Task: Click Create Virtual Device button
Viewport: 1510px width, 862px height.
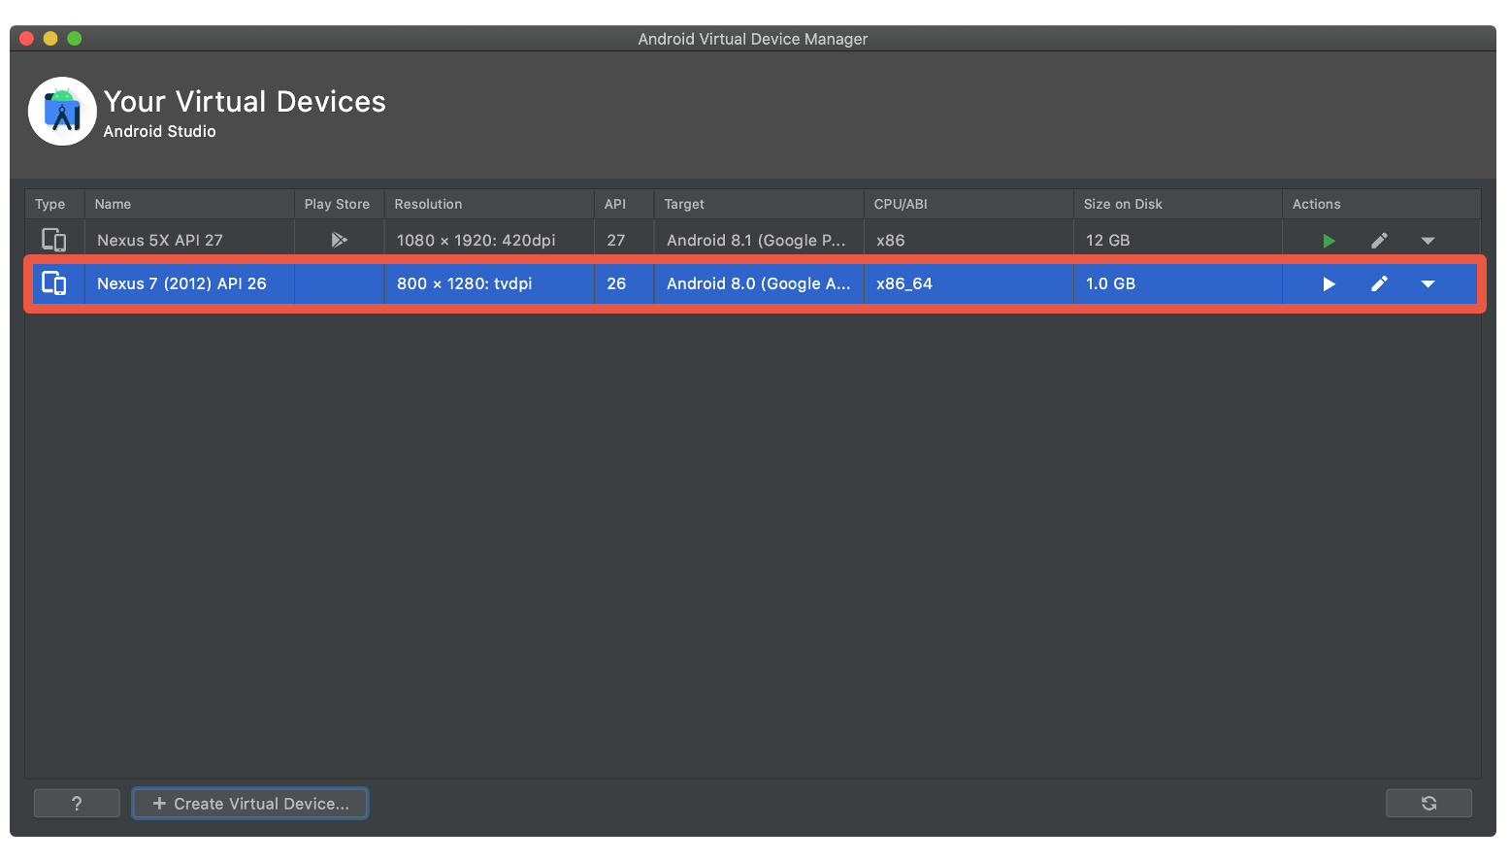Action: (250, 804)
